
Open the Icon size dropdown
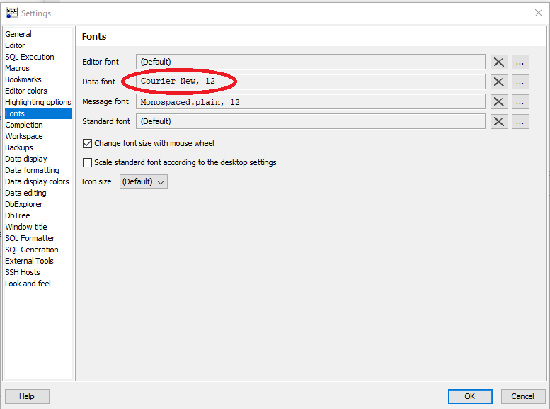[x=144, y=181]
